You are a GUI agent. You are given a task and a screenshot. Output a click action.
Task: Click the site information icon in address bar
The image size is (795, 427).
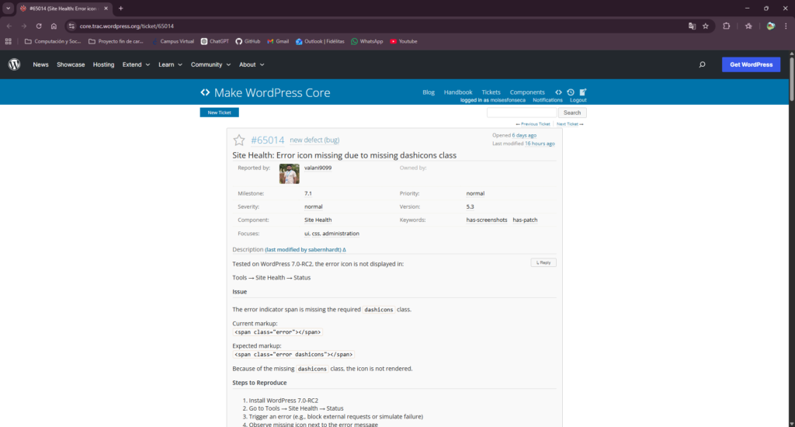pyautogui.click(x=71, y=26)
